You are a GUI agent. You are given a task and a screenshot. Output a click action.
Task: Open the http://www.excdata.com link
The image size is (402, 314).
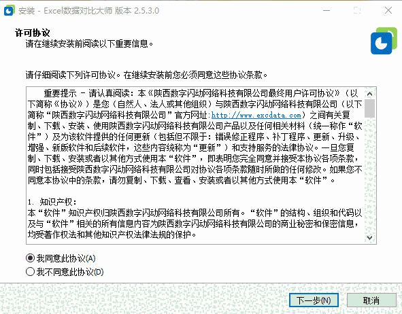(256, 116)
